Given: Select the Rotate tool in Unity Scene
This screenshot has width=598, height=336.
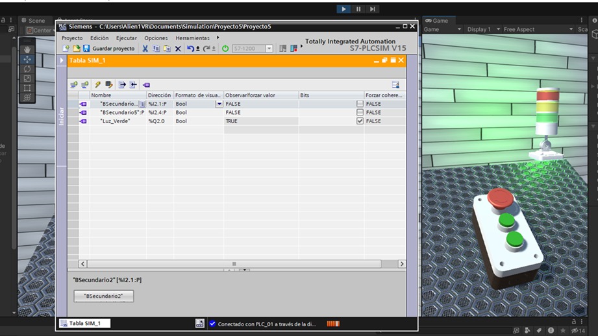Looking at the screenshot, I should 27,69.
